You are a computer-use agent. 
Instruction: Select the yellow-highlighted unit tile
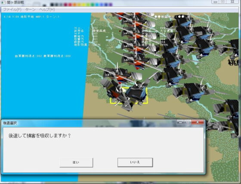[129, 96]
